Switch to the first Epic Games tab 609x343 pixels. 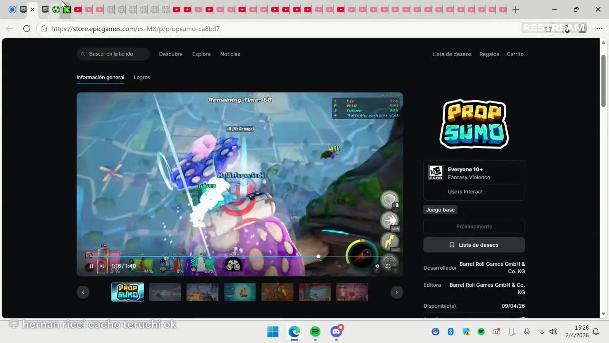tap(23, 9)
